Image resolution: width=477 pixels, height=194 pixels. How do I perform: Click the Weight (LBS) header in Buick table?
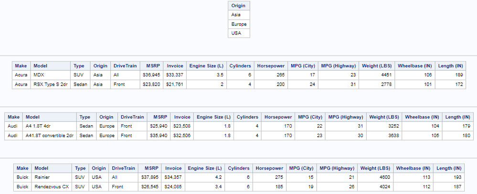point(375,168)
